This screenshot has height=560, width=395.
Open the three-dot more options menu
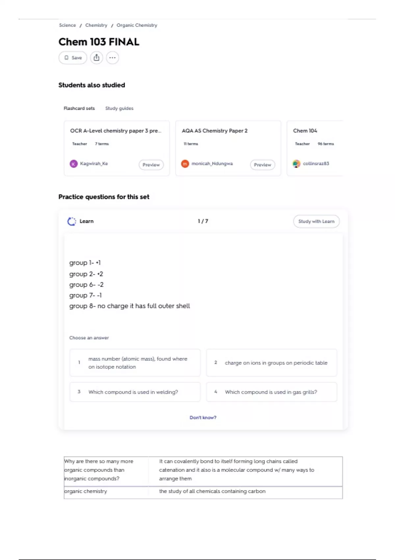[x=112, y=58]
